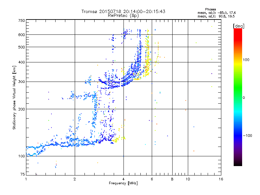Click the y-axis label 'Stationary phase Virtual Height [km]'
260x195 pixels.
(x=14, y=98)
